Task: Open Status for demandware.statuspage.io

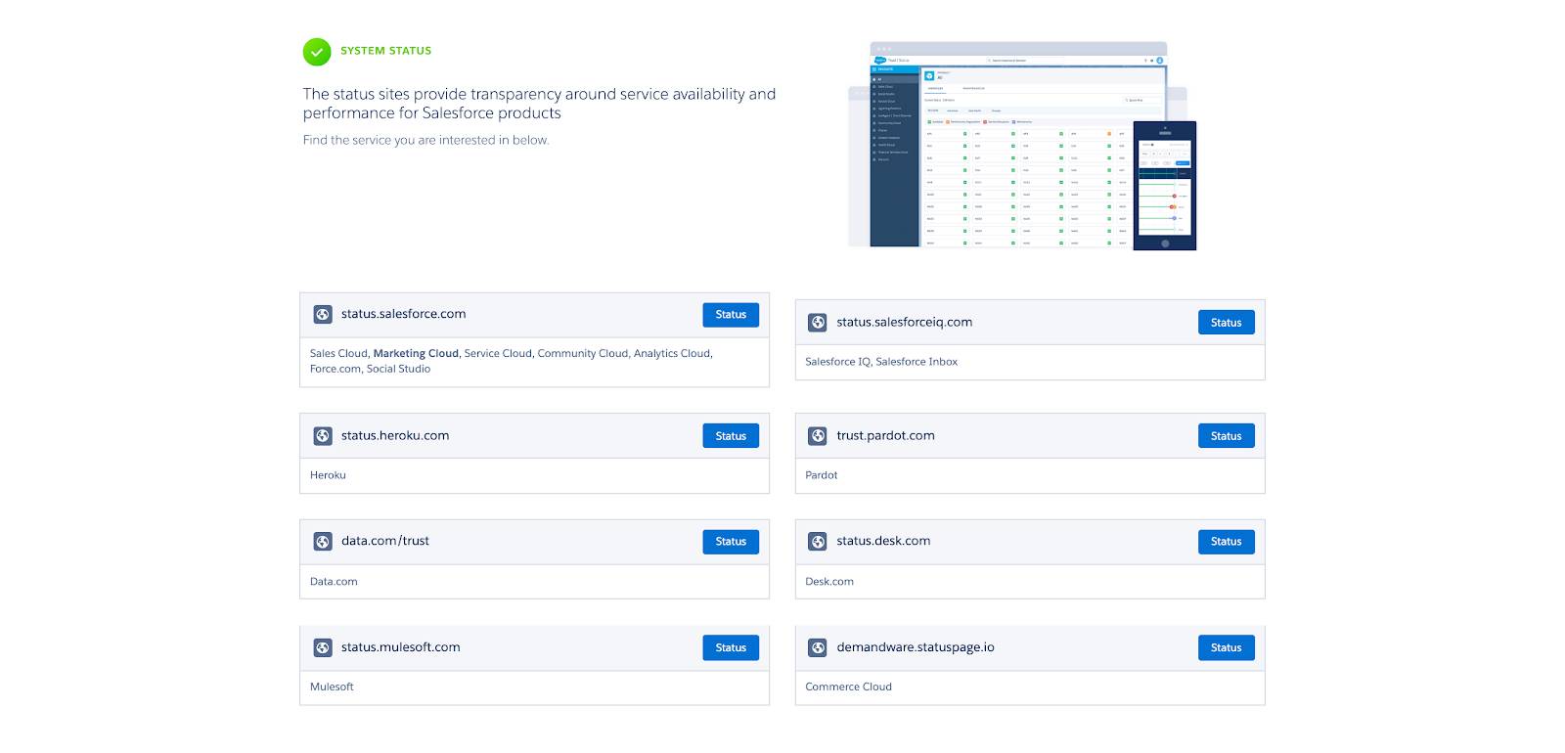Action: (1226, 647)
